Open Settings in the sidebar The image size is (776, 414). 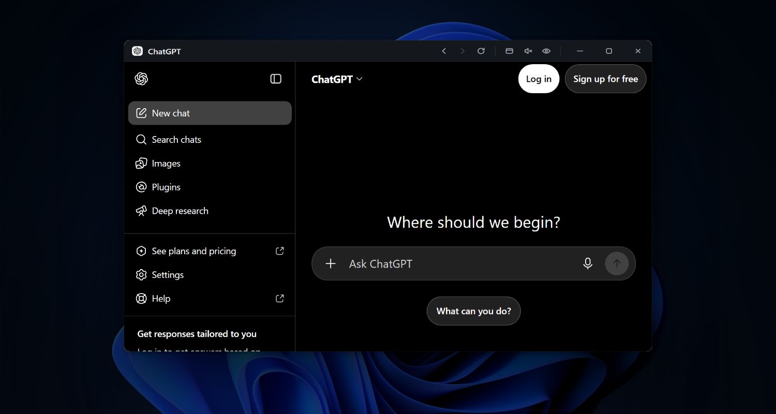pos(210,275)
